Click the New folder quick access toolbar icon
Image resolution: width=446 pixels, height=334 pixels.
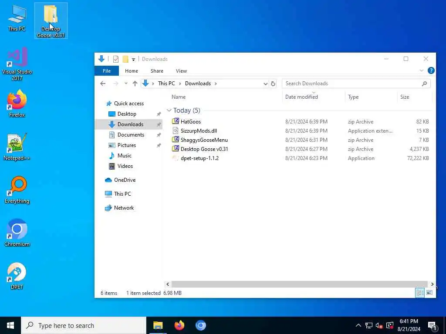pyautogui.click(x=125, y=59)
